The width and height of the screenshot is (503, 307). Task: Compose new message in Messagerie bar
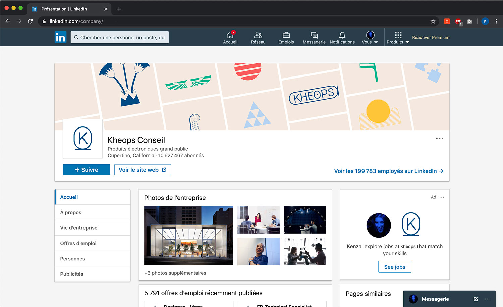476,299
